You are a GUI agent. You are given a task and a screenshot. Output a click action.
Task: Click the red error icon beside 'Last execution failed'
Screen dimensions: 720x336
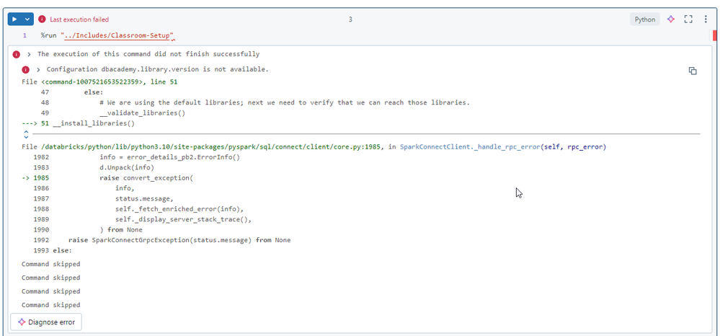42,19
